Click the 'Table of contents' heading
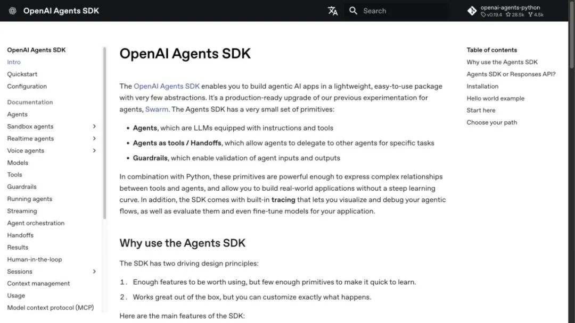Viewport: 575px width, 323px height. [x=492, y=50]
